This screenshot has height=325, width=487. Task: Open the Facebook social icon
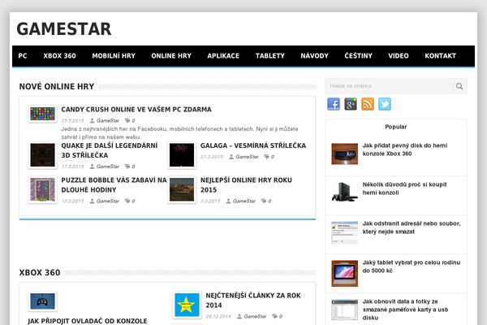(x=334, y=104)
